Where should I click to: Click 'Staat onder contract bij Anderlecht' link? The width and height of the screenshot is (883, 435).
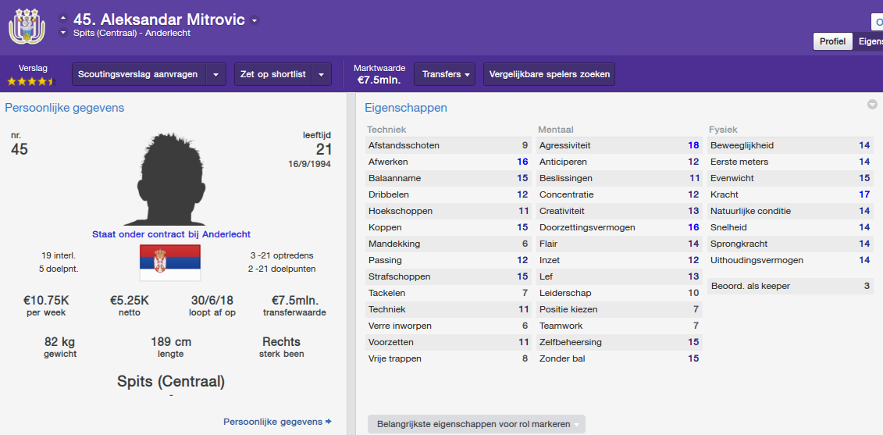[x=171, y=234]
